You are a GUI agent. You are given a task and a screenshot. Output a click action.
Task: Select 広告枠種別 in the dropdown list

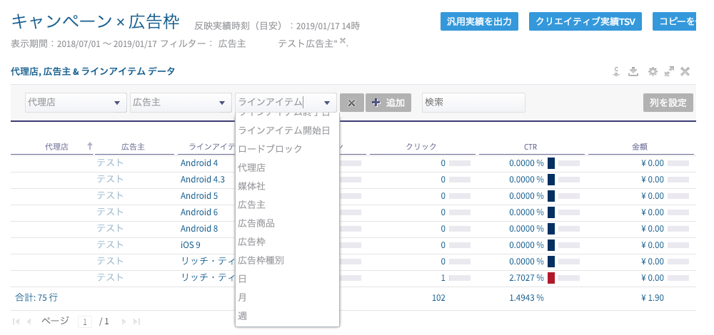[x=287, y=260]
